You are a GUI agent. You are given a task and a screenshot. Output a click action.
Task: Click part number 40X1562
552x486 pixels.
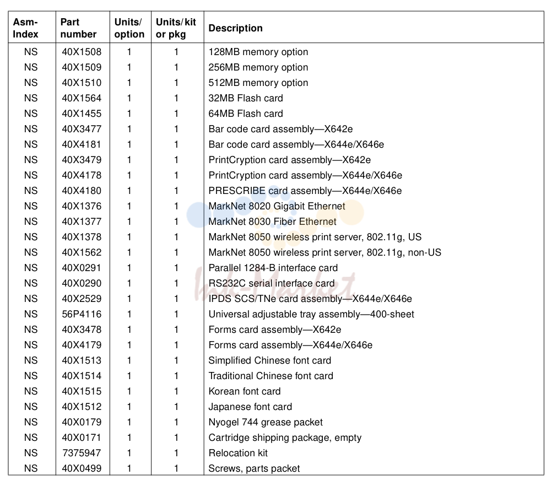(x=82, y=252)
